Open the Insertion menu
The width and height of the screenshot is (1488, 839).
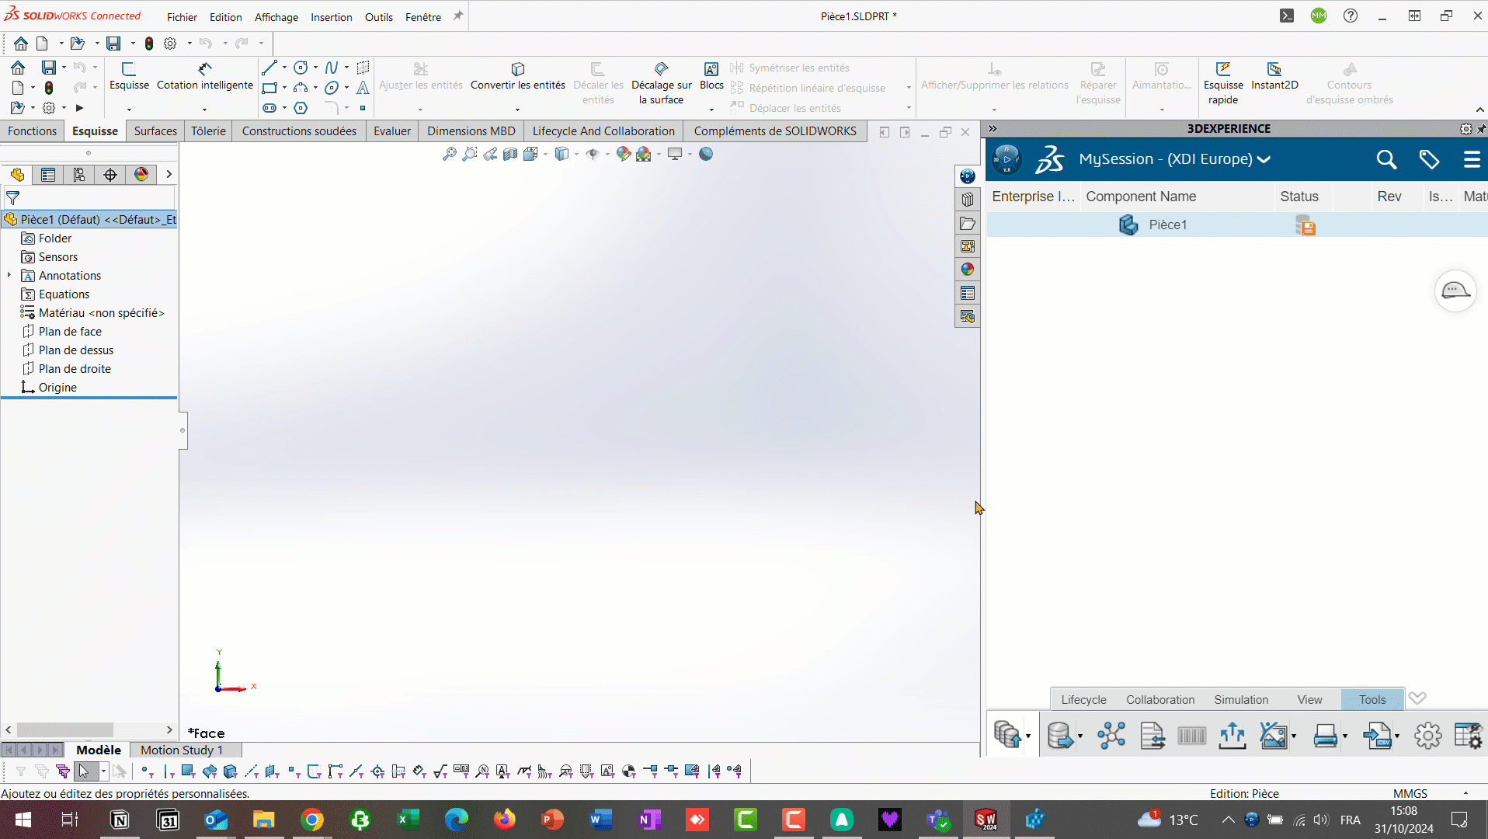point(331,17)
